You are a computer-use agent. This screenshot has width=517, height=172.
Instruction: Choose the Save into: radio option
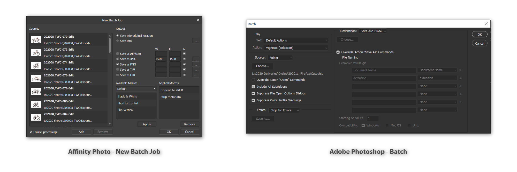[118, 41]
